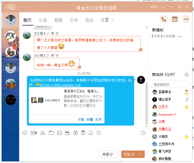Open the search icon in title bar
The width and height of the screenshot is (194, 163).
tap(11, 7)
